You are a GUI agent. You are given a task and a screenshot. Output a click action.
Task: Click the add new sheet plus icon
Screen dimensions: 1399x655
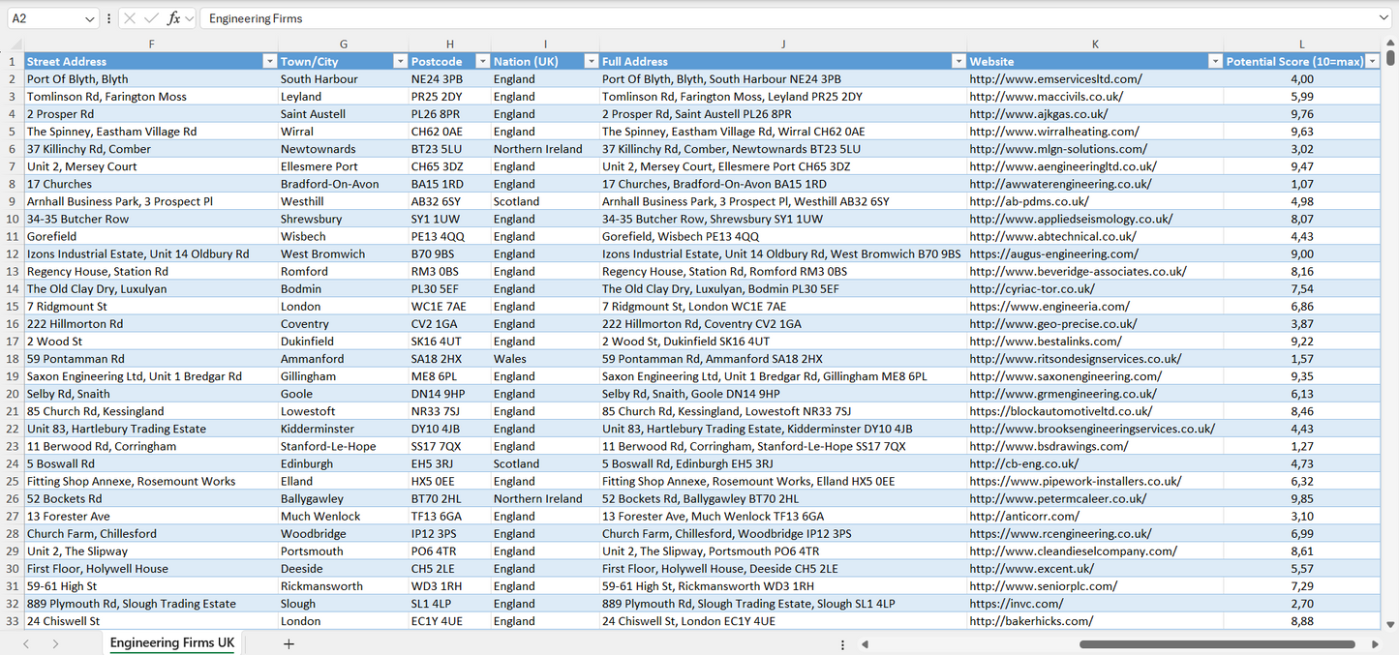click(x=289, y=642)
